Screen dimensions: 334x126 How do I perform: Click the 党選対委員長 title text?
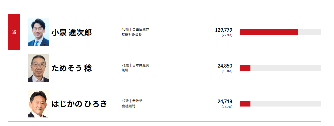click(x=131, y=35)
